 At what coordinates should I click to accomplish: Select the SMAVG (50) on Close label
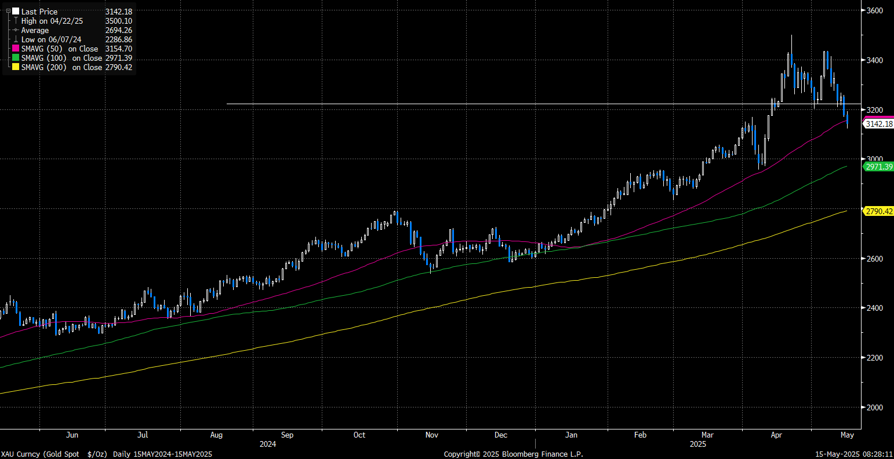60,49
